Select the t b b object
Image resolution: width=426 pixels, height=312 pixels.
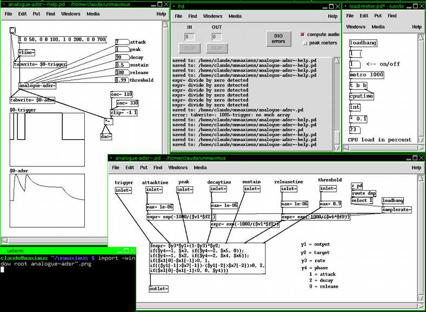coord(358,86)
